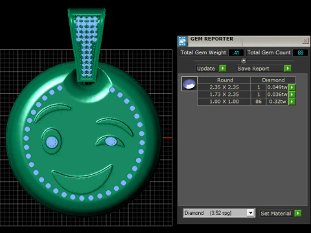Click the green arrow beside Save Report
311x233 pixels.
click(288, 69)
